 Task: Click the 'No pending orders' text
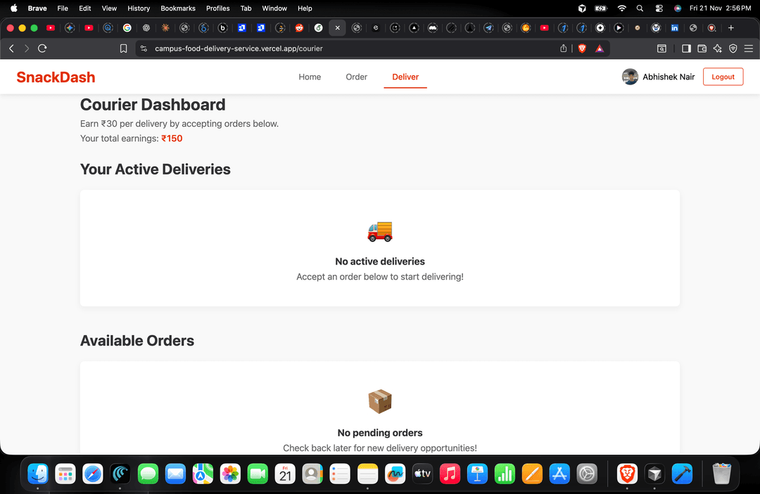(x=380, y=433)
